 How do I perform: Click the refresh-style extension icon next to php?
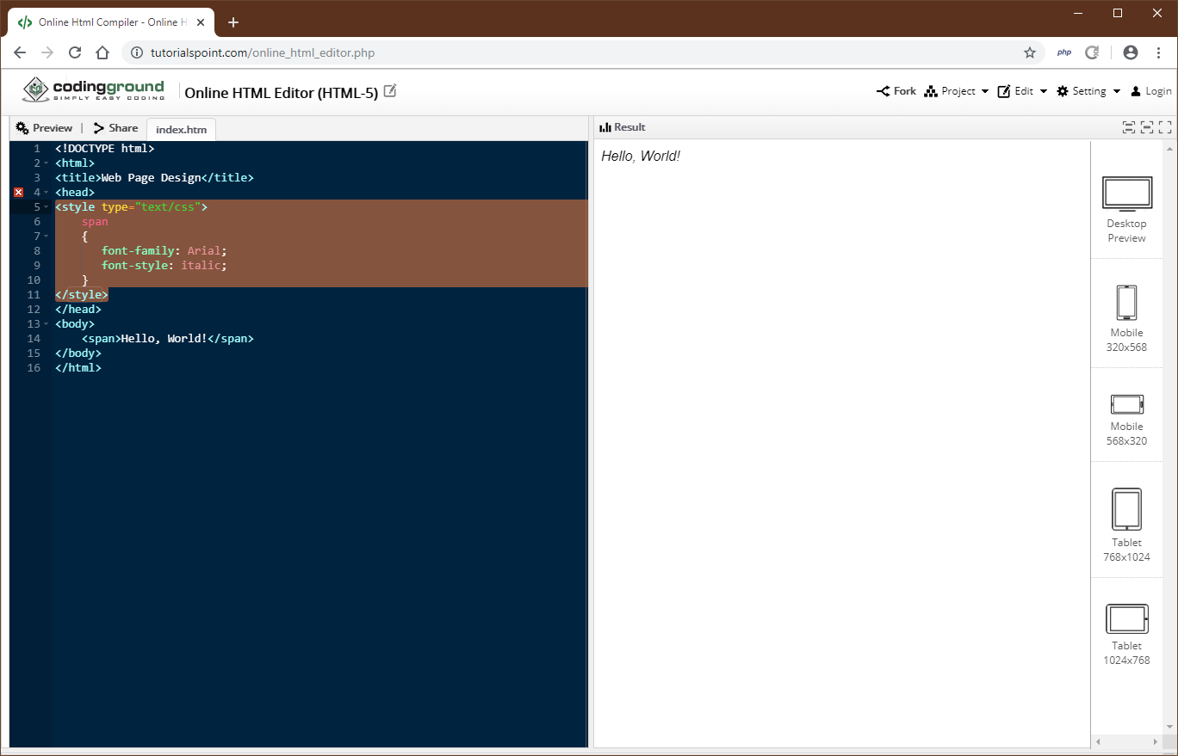[x=1092, y=52]
